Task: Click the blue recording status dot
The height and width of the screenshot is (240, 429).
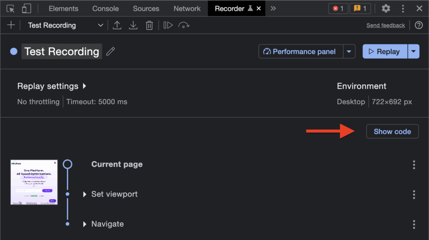Action: (x=14, y=52)
